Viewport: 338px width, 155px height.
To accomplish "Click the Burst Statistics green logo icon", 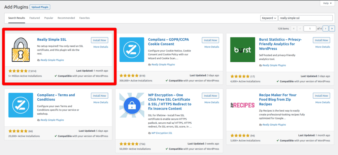I will 243,50.
